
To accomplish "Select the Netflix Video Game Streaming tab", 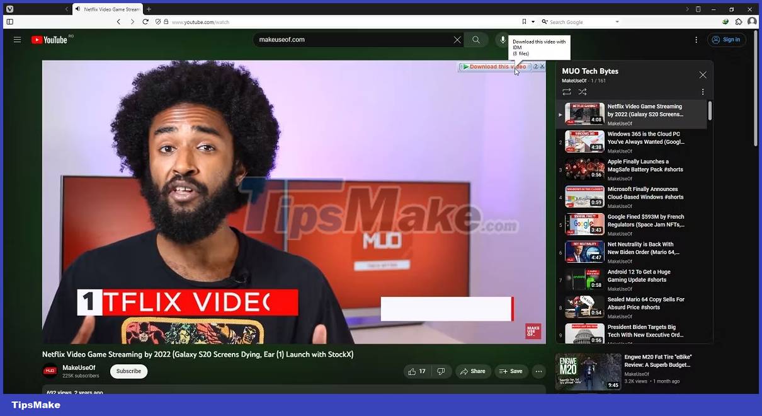I will (x=107, y=9).
